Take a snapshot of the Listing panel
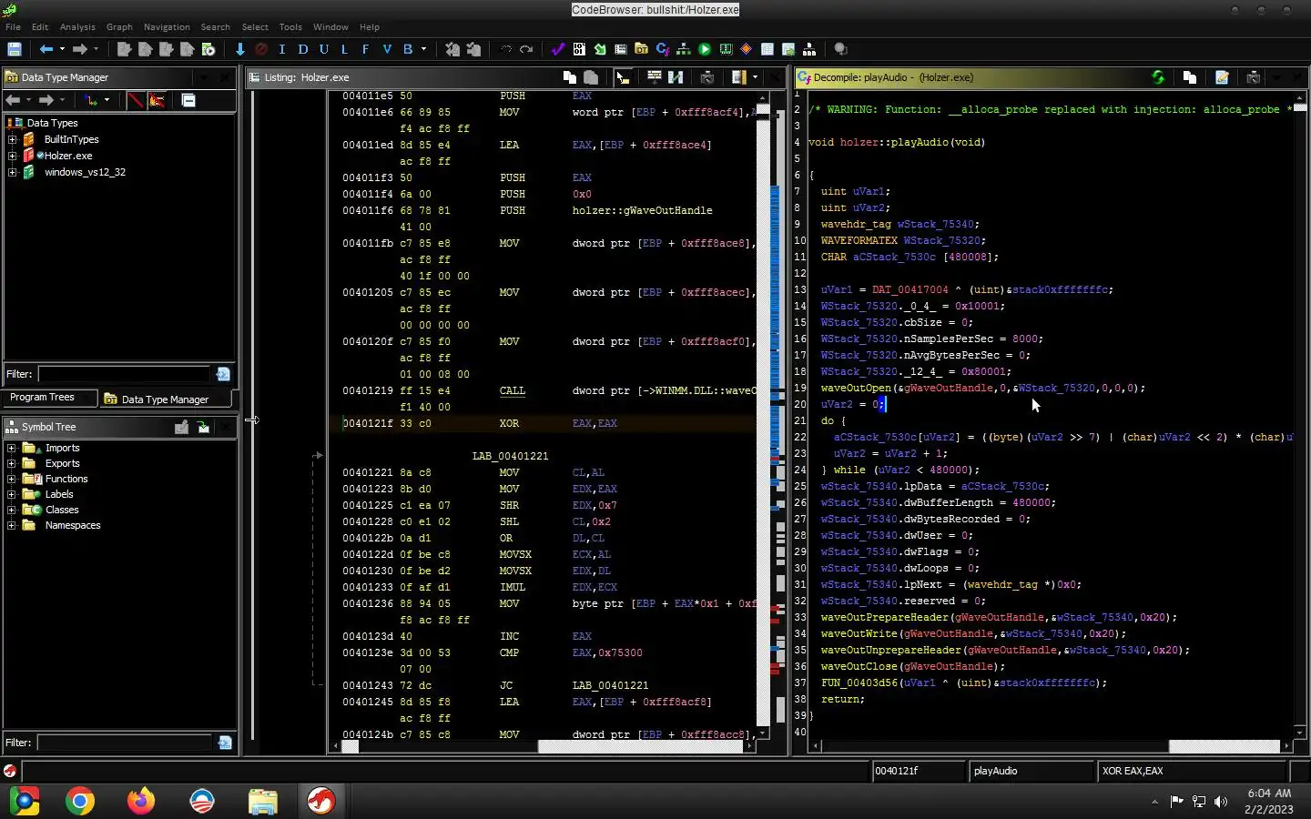Viewport: 1311px width, 819px height. [x=706, y=77]
